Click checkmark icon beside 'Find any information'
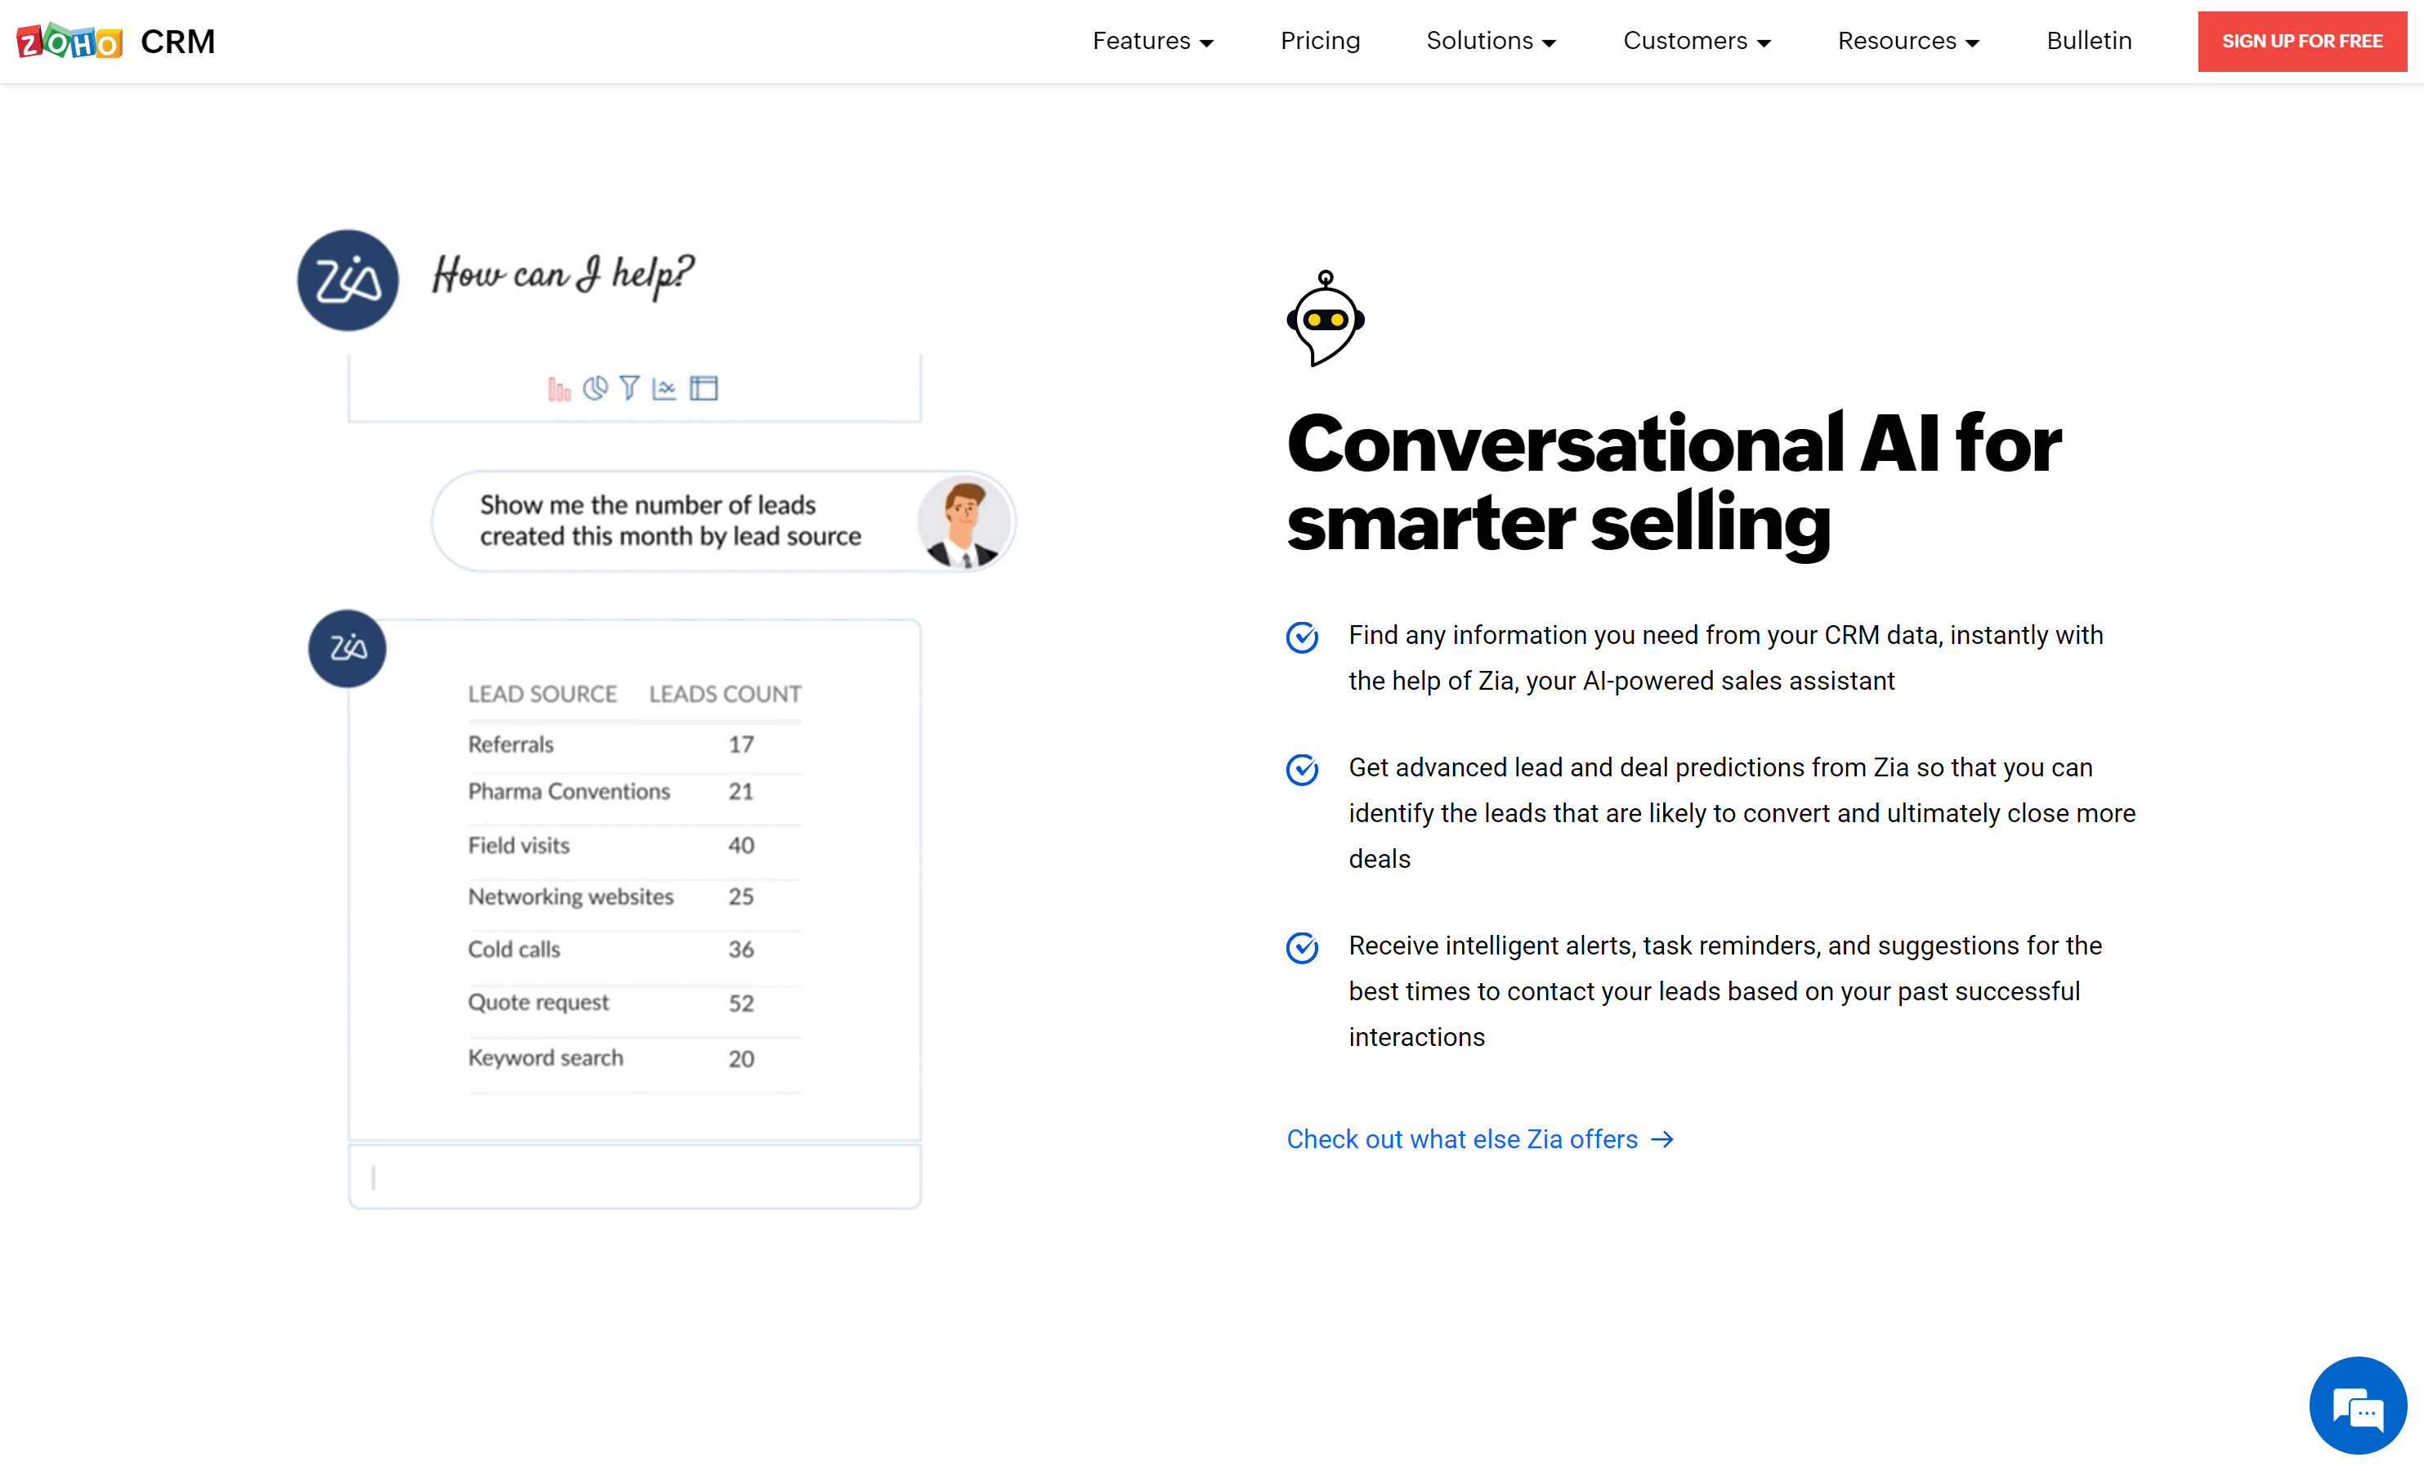Viewport: 2424px width, 1471px height. [x=1302, y=637]
